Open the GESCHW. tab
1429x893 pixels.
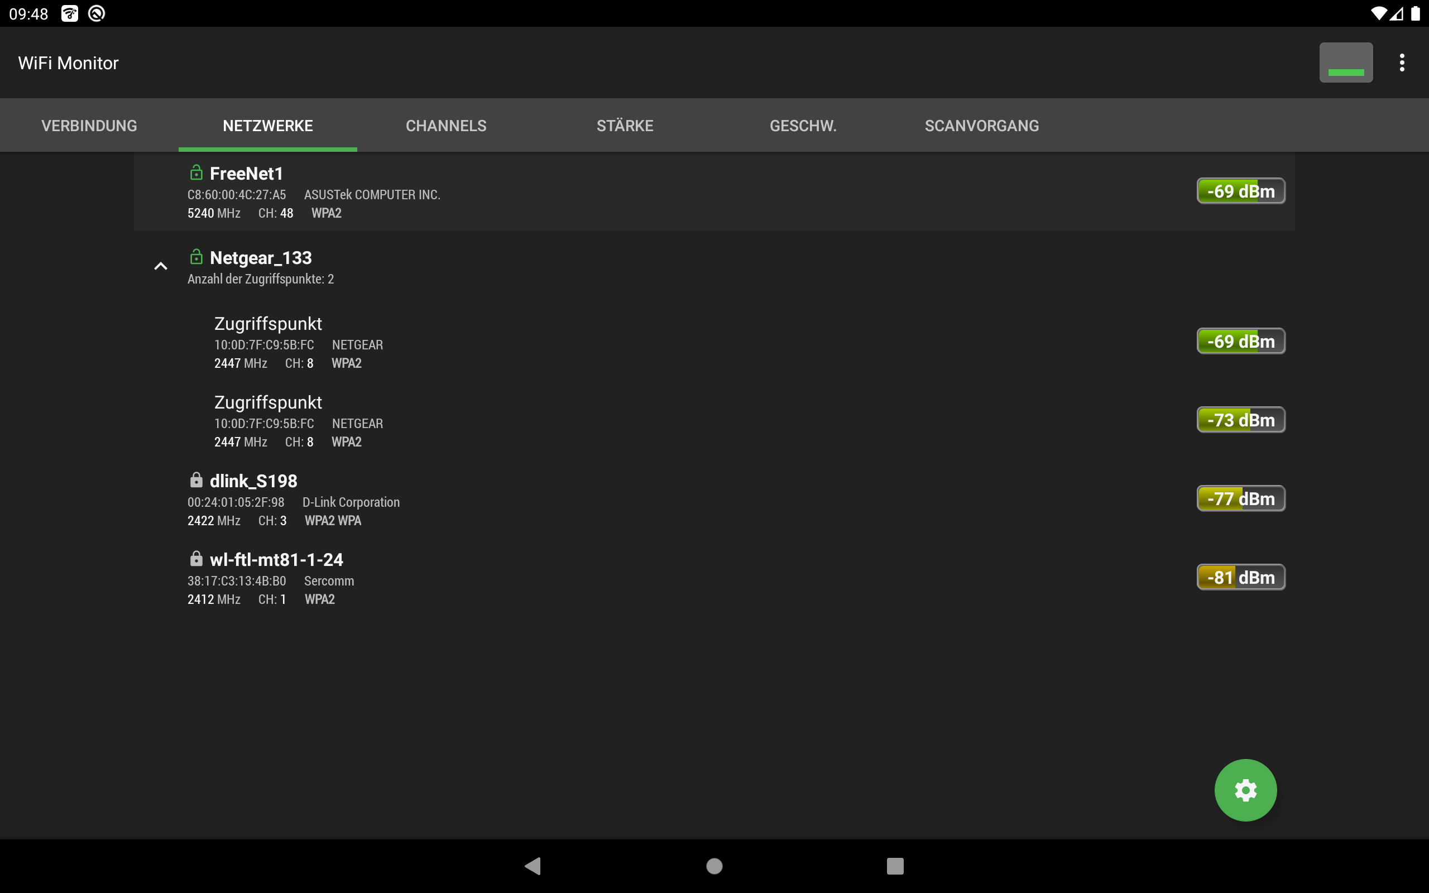(x=803, y=125)
